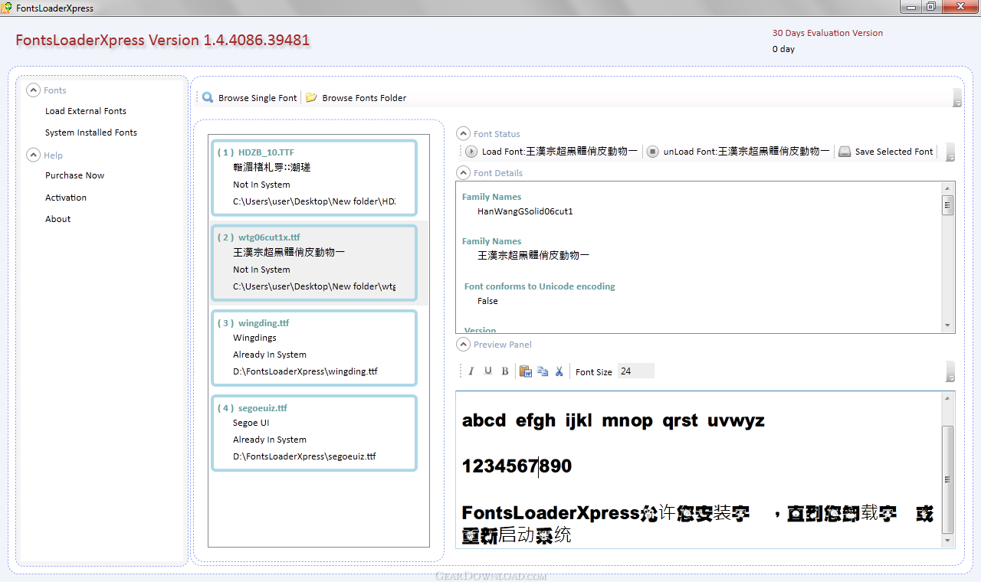This screenshot has width=981, height=582.
Task: Click the False value in Font Details
Action: tap(487, 301)
